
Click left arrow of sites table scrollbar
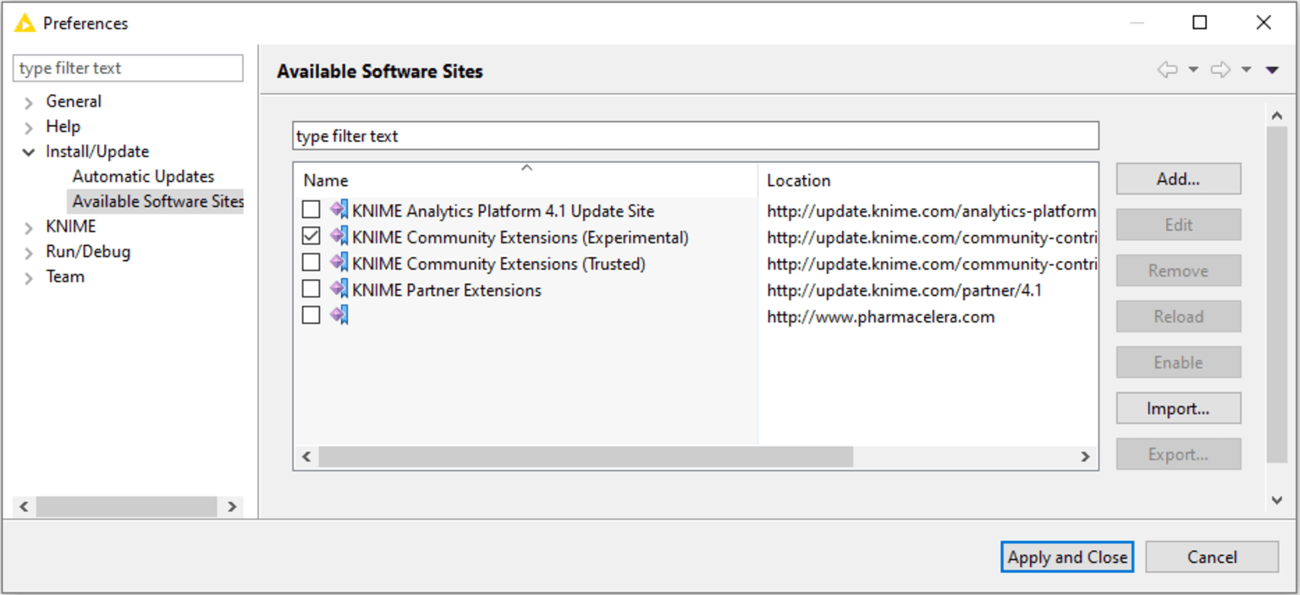click(x=306, y=456)
